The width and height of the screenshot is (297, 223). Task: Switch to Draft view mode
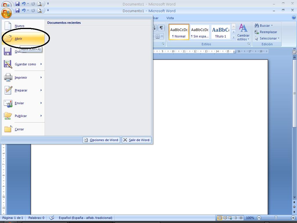[240, 218]
